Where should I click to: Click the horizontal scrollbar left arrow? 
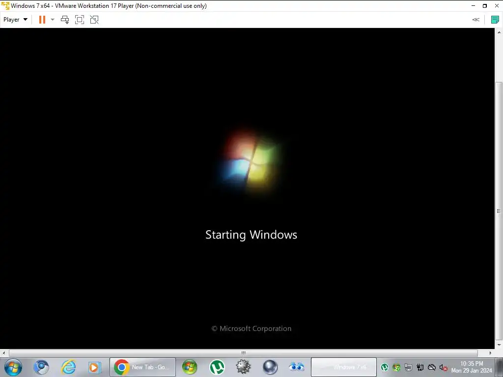coord(4,353)
